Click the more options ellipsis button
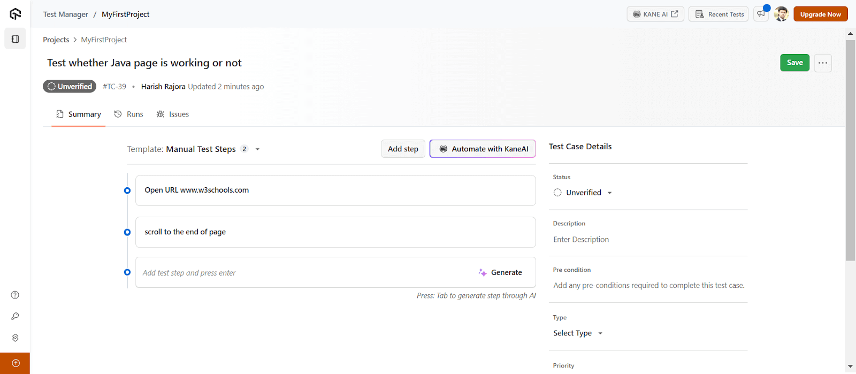 [823, 63]
